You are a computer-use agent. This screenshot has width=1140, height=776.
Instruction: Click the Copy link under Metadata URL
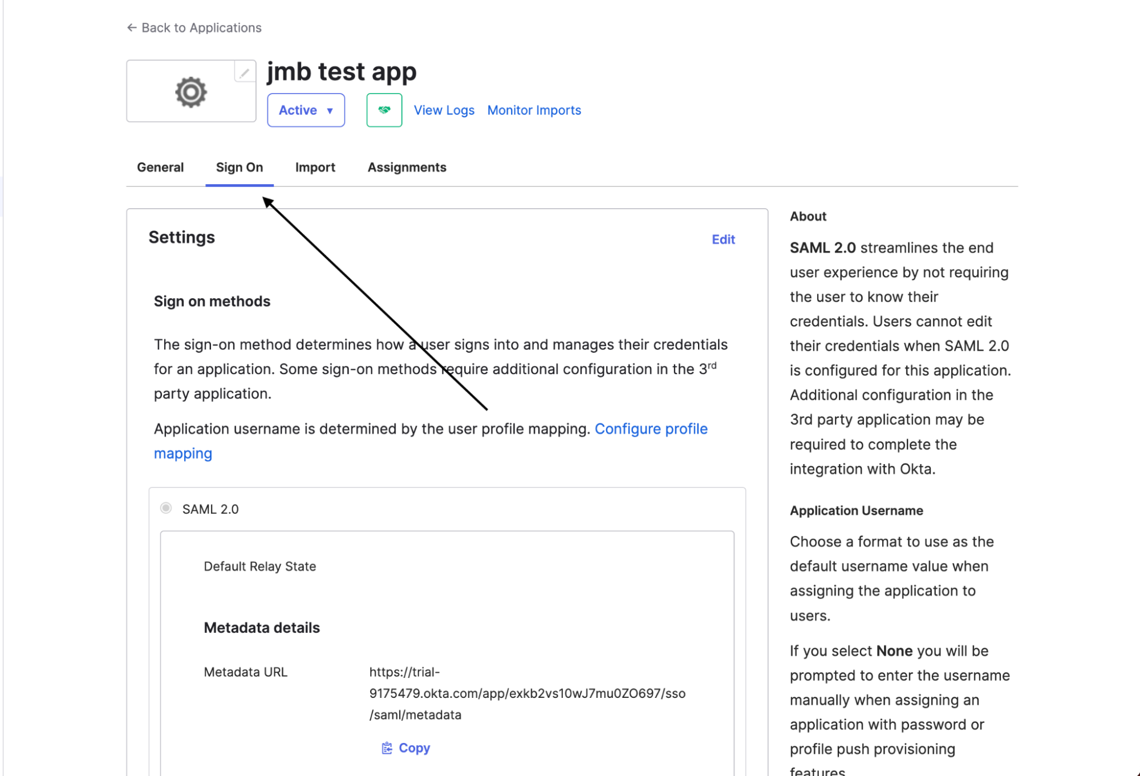coord(415,748)
